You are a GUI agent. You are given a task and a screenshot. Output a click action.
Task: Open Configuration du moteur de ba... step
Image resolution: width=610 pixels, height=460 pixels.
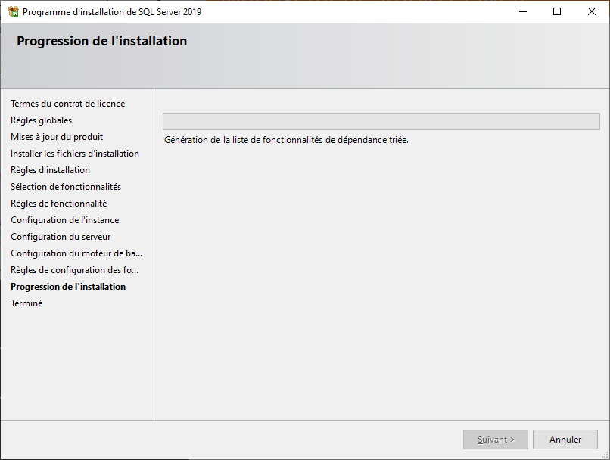76,253
